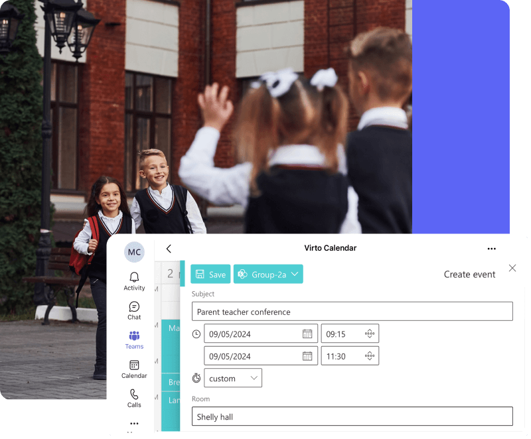Click the Virto Calendar title

pos(331,249)
